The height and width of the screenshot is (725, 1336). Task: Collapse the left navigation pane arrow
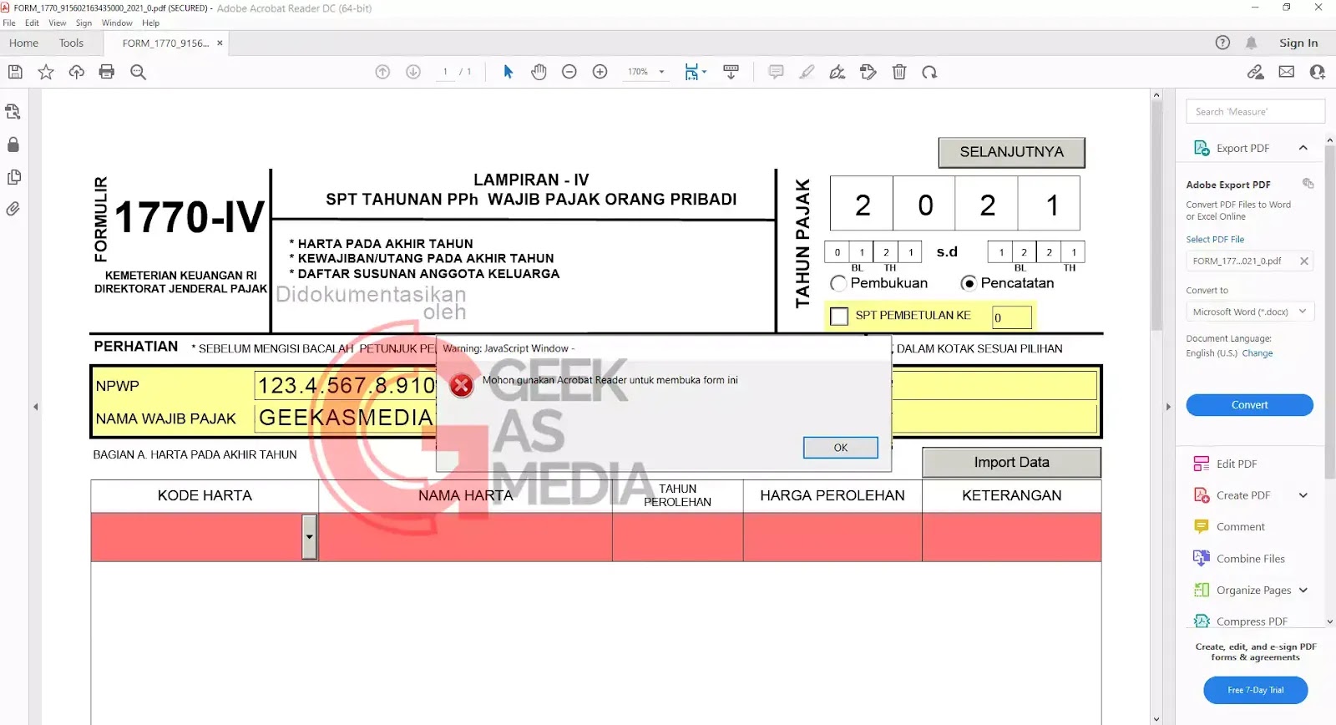tap(35, 407)
